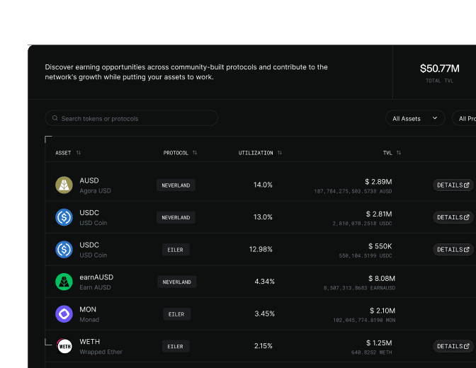Viewport: 476px width, 368px height.
Task: Click the WETH Wrapped Ether icon
Action: pos(64,346)
